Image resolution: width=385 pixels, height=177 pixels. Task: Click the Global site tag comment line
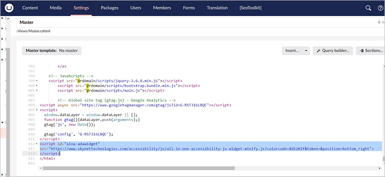pos(117,100)
